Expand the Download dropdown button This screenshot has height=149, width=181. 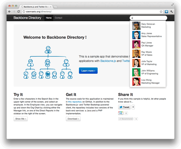pyautogui.click(x=73, y=119)
